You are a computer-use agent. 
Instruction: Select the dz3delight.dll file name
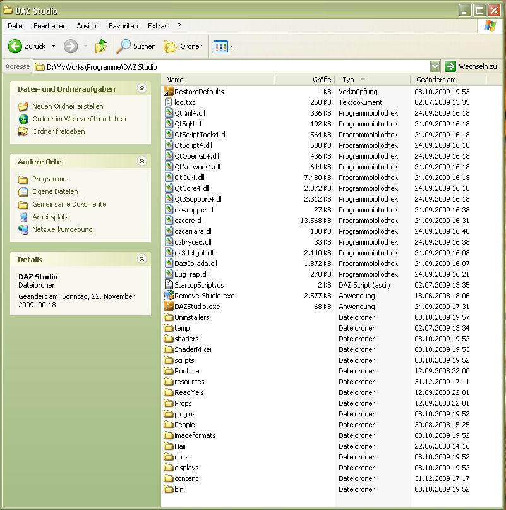[x=195, y=253]
